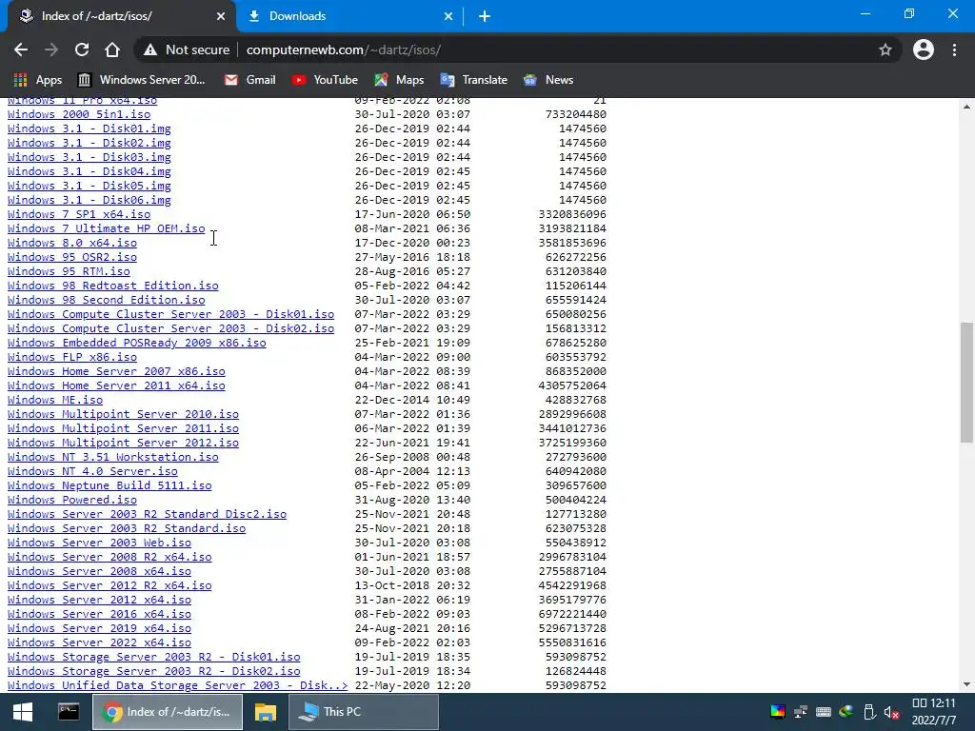The width and height of the screenshot is (975, 731).
Task: Download Windows_Multipoint_Server_2012.iso
Action: 123,444
